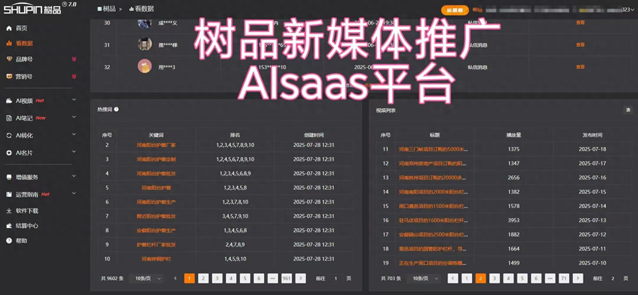This screenshot has width=638, height=295.
Task: Open 增值服务 icon in sidebar
Action: point(9,177)
